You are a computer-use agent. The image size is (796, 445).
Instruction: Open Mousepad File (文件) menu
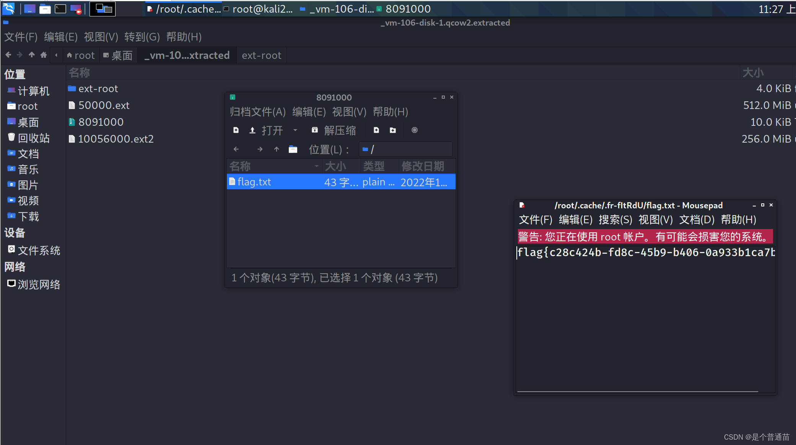tap(536, 220)
